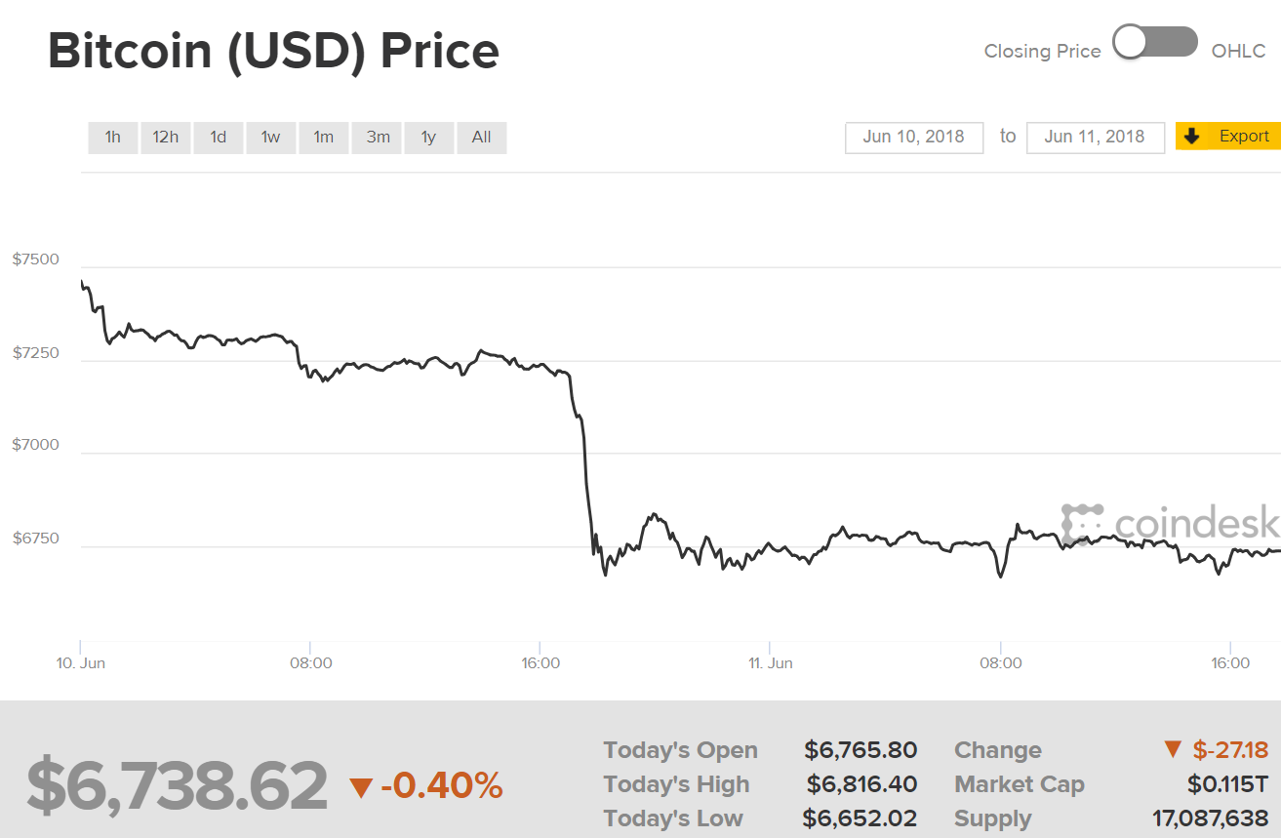Click the Export button
1281x838 pixels.
(1243, 137)
